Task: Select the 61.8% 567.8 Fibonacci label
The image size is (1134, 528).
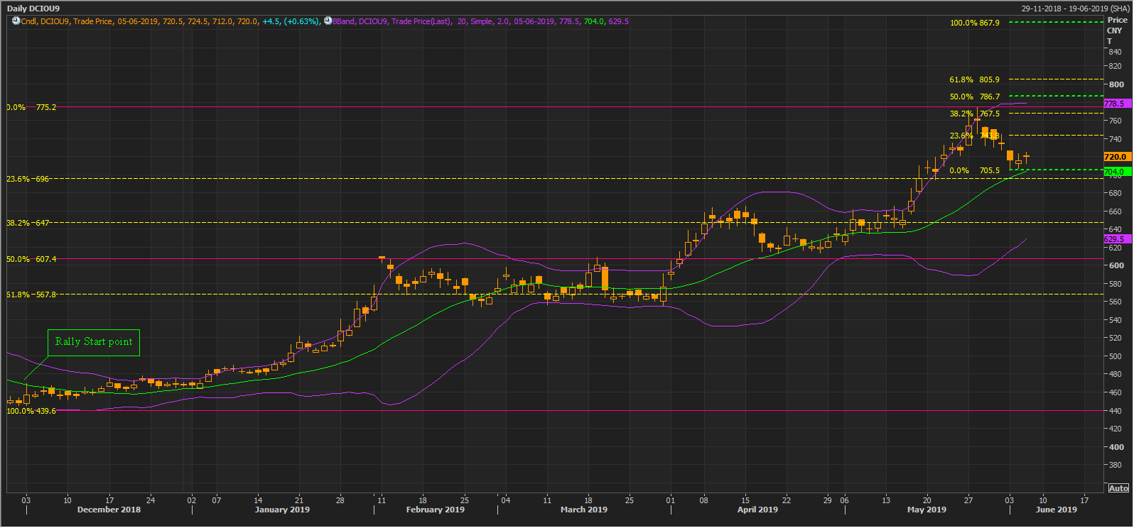Action: coord(31,295)
